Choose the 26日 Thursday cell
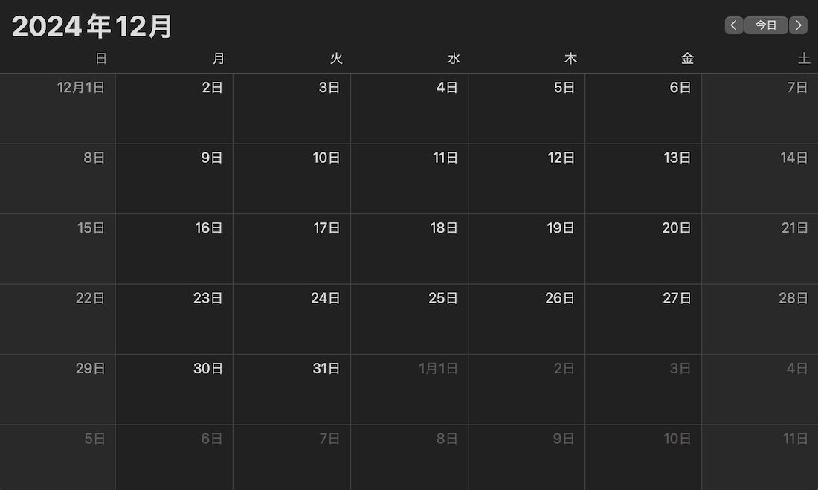818x490 pixels. tap(526, 320)
